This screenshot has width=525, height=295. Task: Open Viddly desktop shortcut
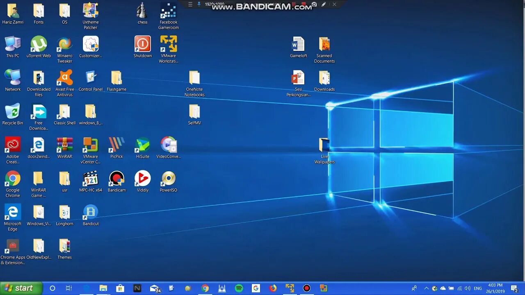coord(143,182)
